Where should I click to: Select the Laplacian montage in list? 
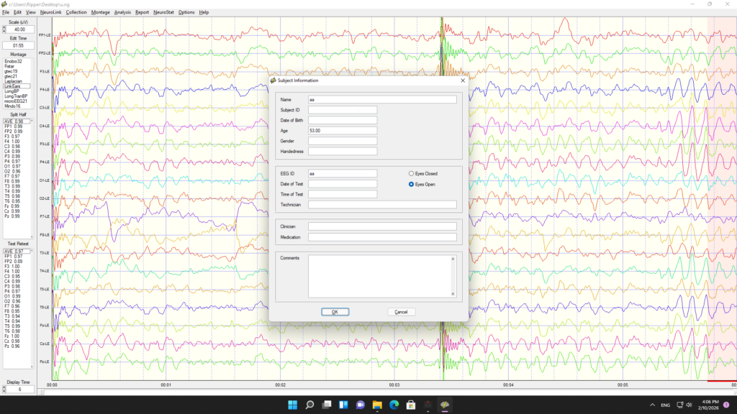14,81
